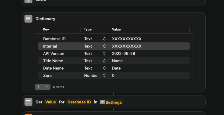Click the Dictionary action title
Viewport: 224px width, 115px height.
pyautogui.click(x=45, y=19)
